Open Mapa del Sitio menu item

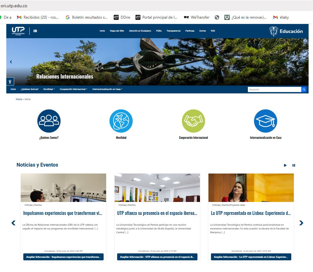(x=117, y=31)
